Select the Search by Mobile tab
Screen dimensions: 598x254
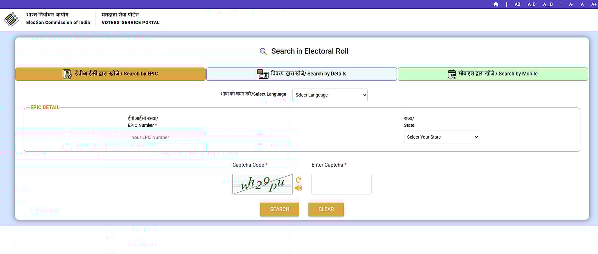pyautogui.click(x=492, y=74)
